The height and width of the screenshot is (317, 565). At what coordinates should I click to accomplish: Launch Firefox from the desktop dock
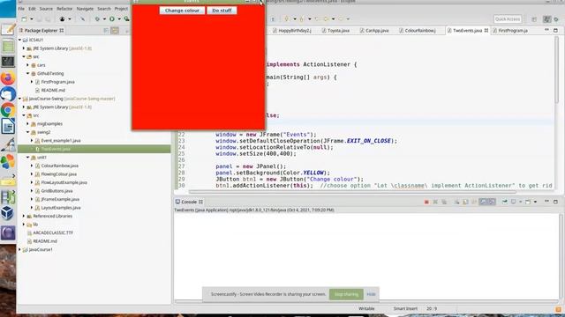click(x=8, y=78)
